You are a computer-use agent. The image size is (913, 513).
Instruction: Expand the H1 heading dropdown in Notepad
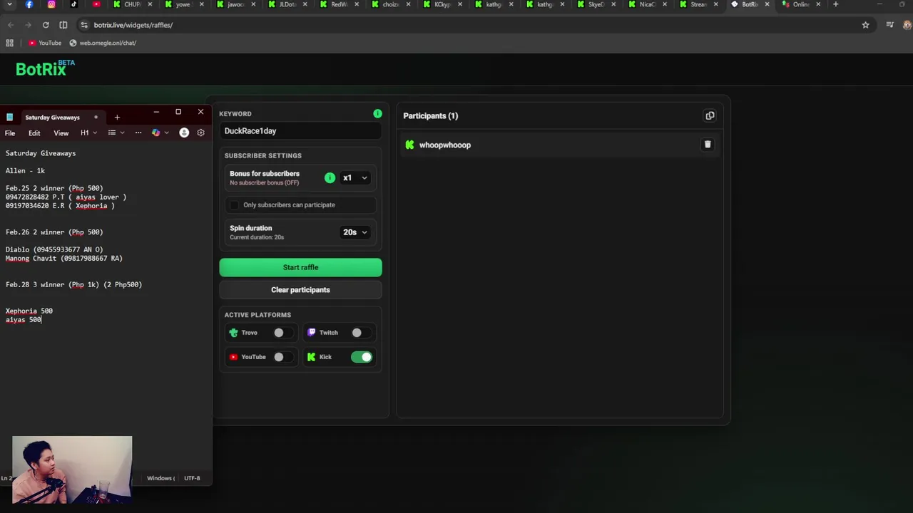pos(95,133)
